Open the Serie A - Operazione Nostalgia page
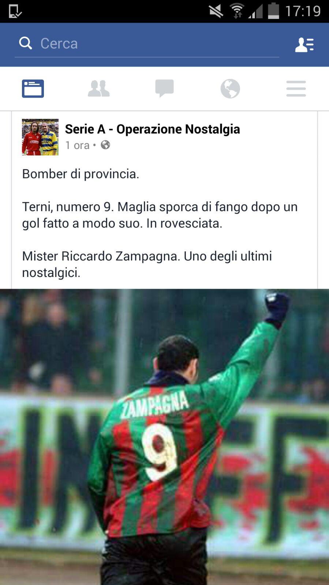 click(153, 129)
